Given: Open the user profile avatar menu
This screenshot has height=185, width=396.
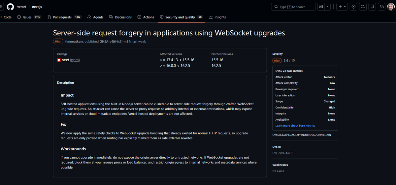Looking at the screenshot, I should pyautogui.click(x=391, y=7).
